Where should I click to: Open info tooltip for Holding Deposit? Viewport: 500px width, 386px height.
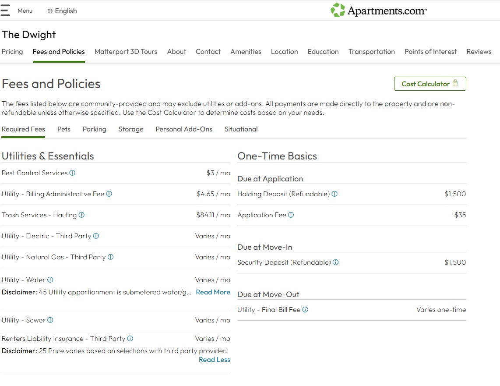click(x=335, y=194)
